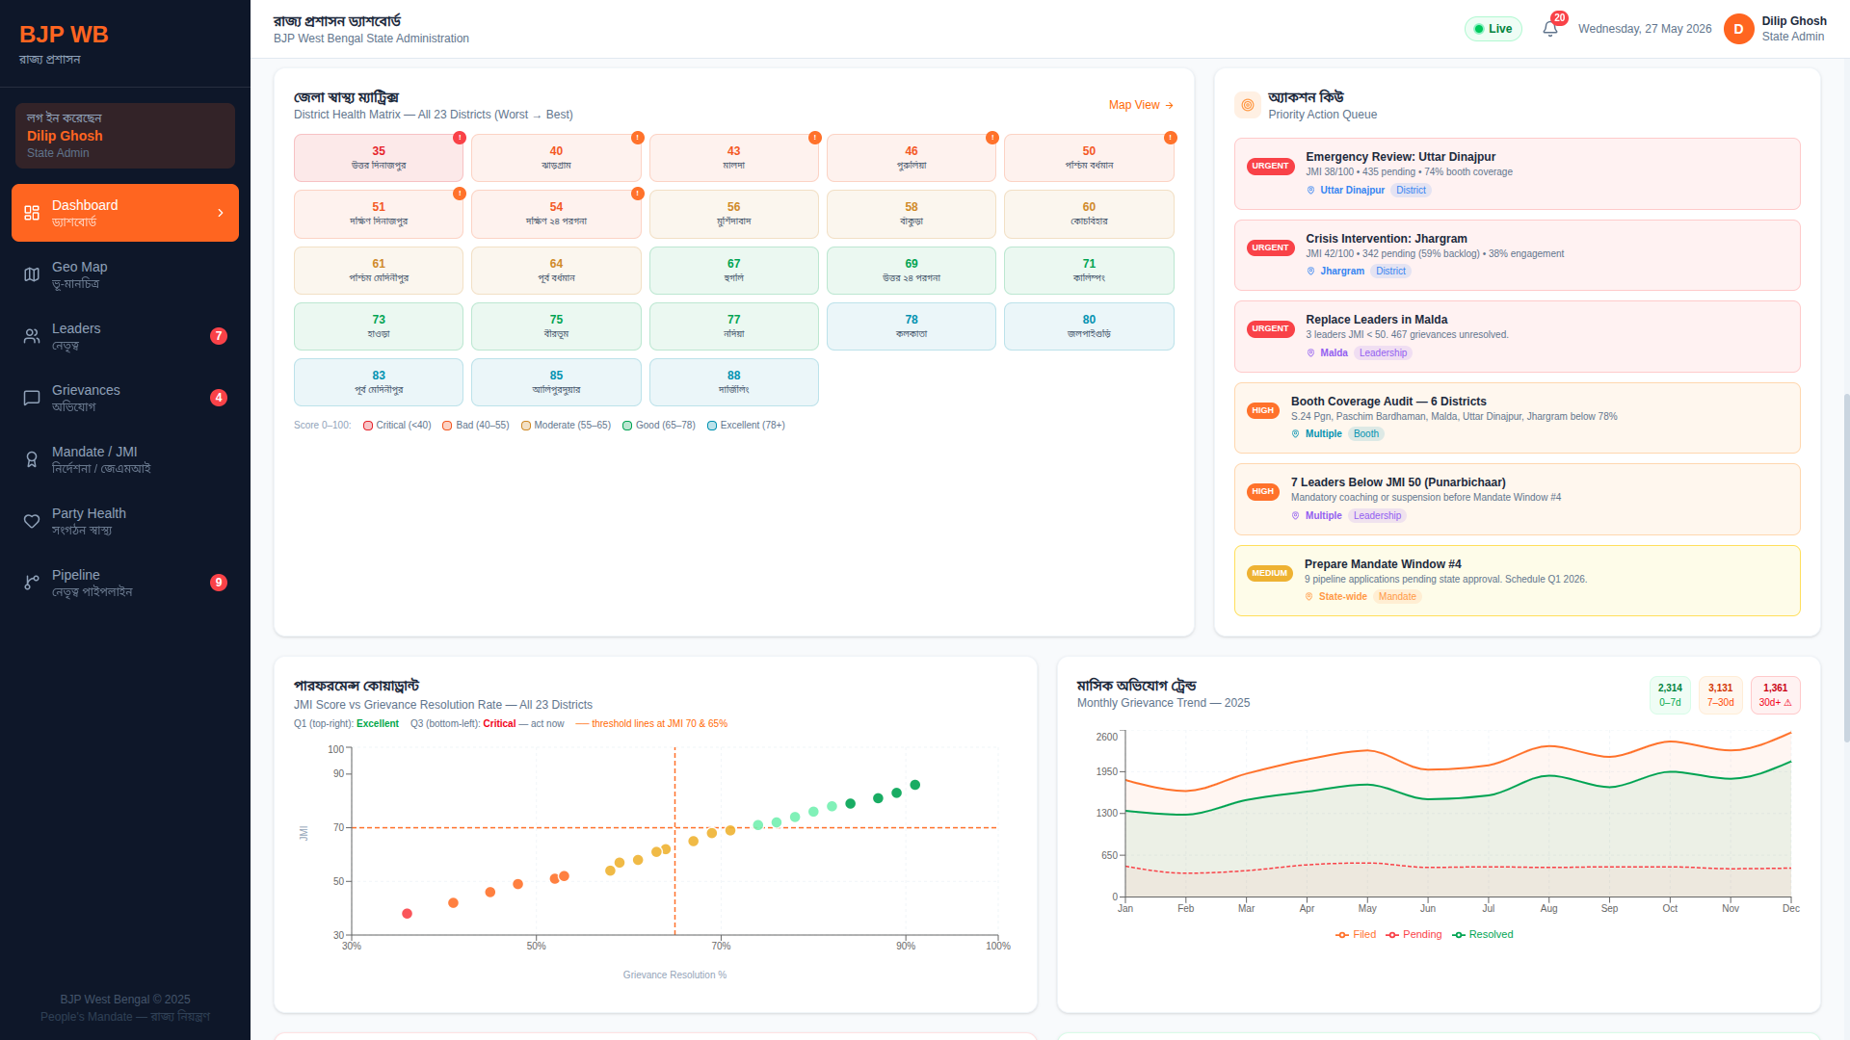Screen dimensions: 1850x1040
Task: Click the Party Health heart icon
Action: tap(32, 521)
